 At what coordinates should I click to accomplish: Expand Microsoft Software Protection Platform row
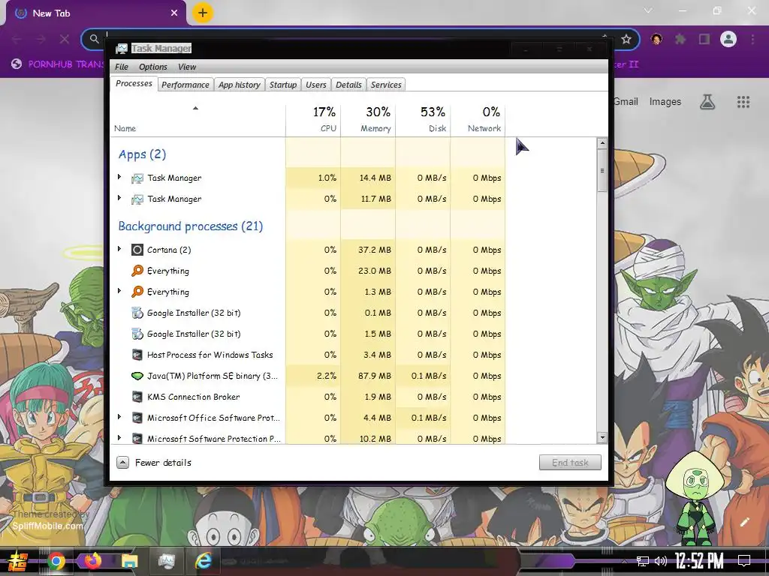pos(119,438)
